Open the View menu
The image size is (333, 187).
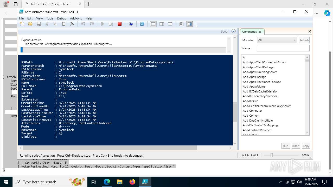coord(40,18)
